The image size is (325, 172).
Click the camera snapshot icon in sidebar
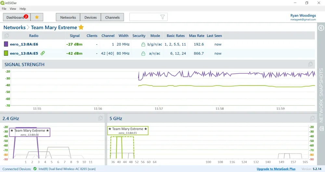click(321, 129)
